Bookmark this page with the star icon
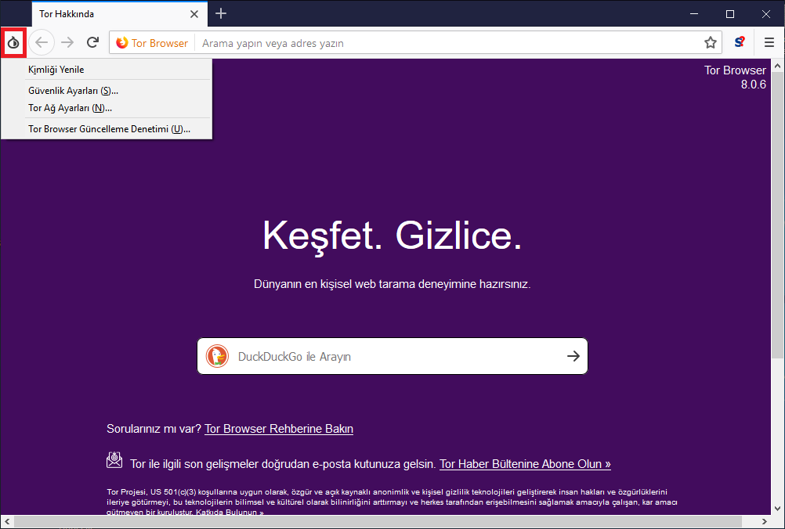This screenshot has height=529, width=785. click(x=710, y=43)
